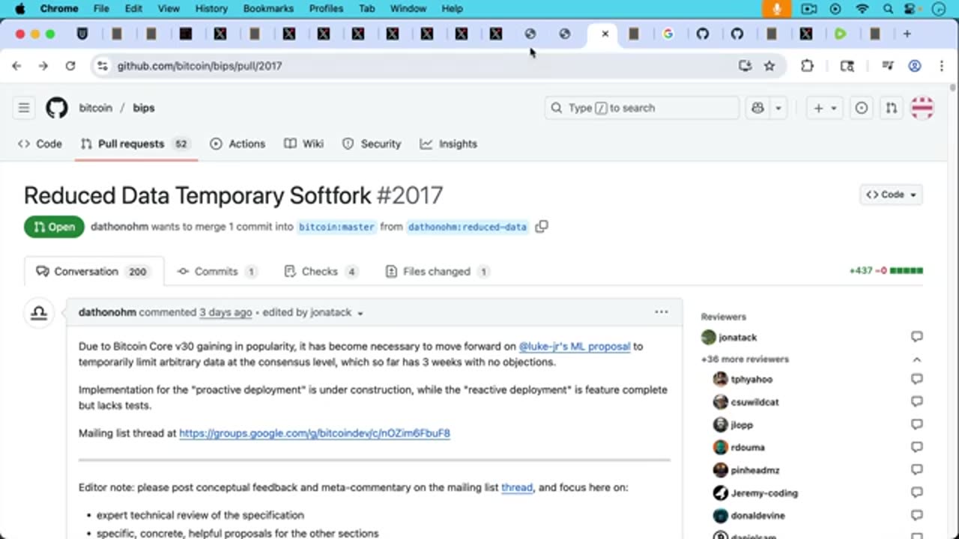Open the Pull requests tab

pos(136,144)
